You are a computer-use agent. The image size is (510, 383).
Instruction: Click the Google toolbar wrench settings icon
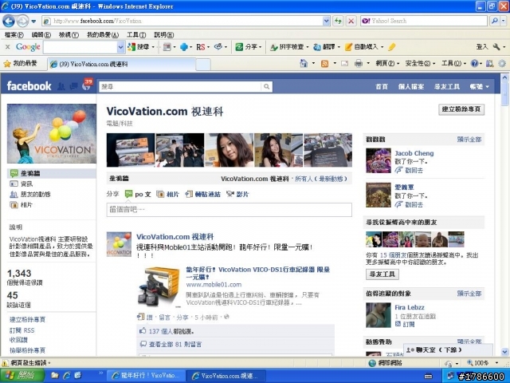(x=496, y=46)
